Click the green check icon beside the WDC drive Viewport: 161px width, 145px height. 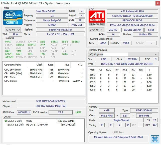(6, 121)
